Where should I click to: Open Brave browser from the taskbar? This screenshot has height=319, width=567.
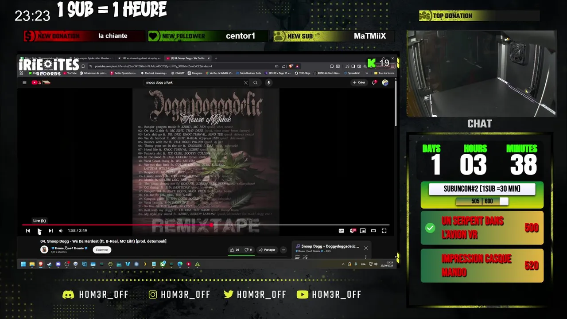40,265
